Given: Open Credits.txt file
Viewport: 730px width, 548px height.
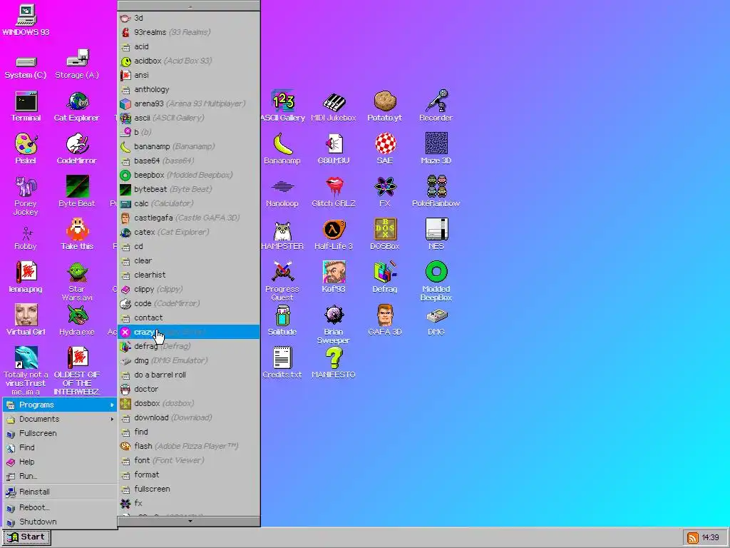Looking at the screenshot, I should pyautogui.click(x=282, y=363).
